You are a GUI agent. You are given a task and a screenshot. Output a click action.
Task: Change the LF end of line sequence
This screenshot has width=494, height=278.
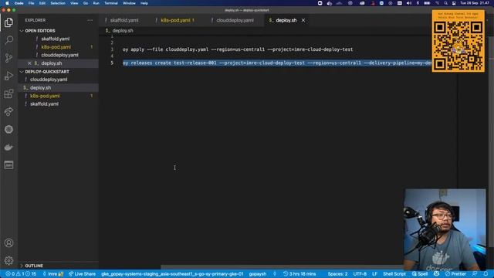[374, 274]
